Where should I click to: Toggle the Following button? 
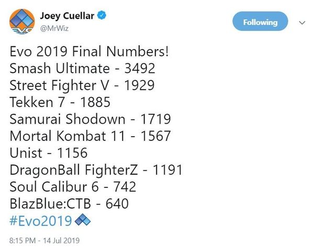260,22
